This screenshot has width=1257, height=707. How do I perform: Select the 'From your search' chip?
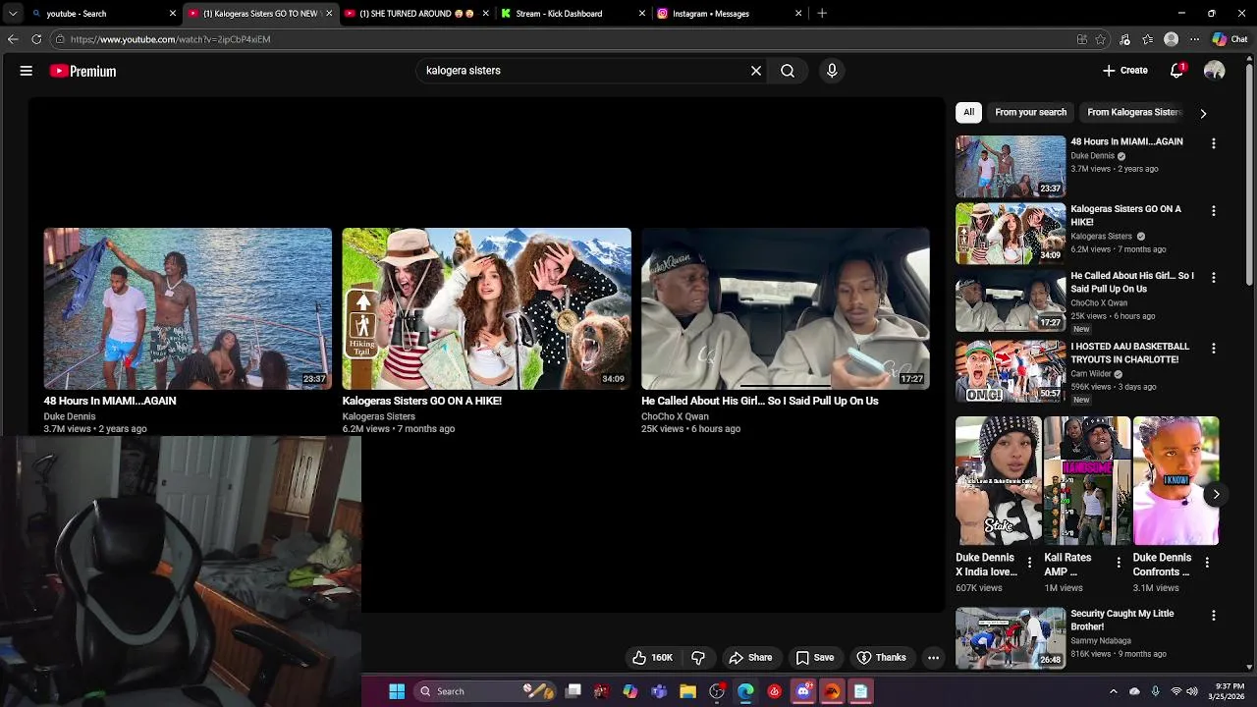click(1030, 112)
